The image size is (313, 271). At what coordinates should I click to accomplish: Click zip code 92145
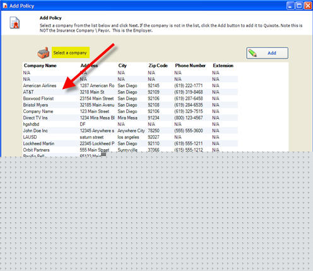tap(153, 85)
